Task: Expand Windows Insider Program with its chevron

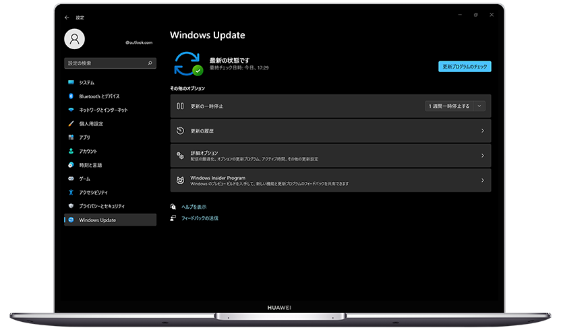Action: tap(482, 180)
